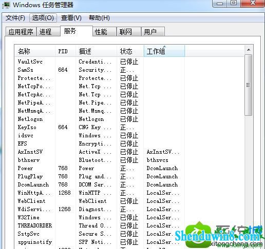The image size is (265, 249).
Task: Switch to the 性能 tab
Action: (104, 32)
